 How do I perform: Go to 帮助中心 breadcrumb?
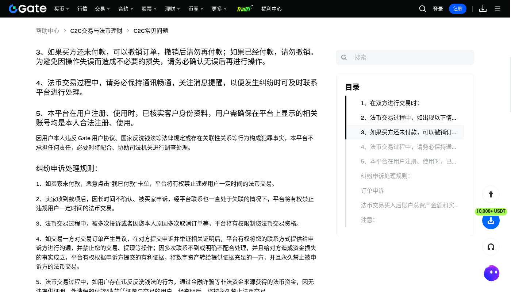pyautogui.click(x=47, y=31)
